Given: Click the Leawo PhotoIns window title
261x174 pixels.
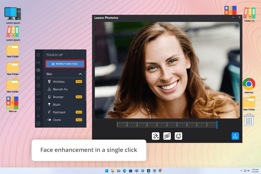Looking at the screenshot, I should point(106,18).
